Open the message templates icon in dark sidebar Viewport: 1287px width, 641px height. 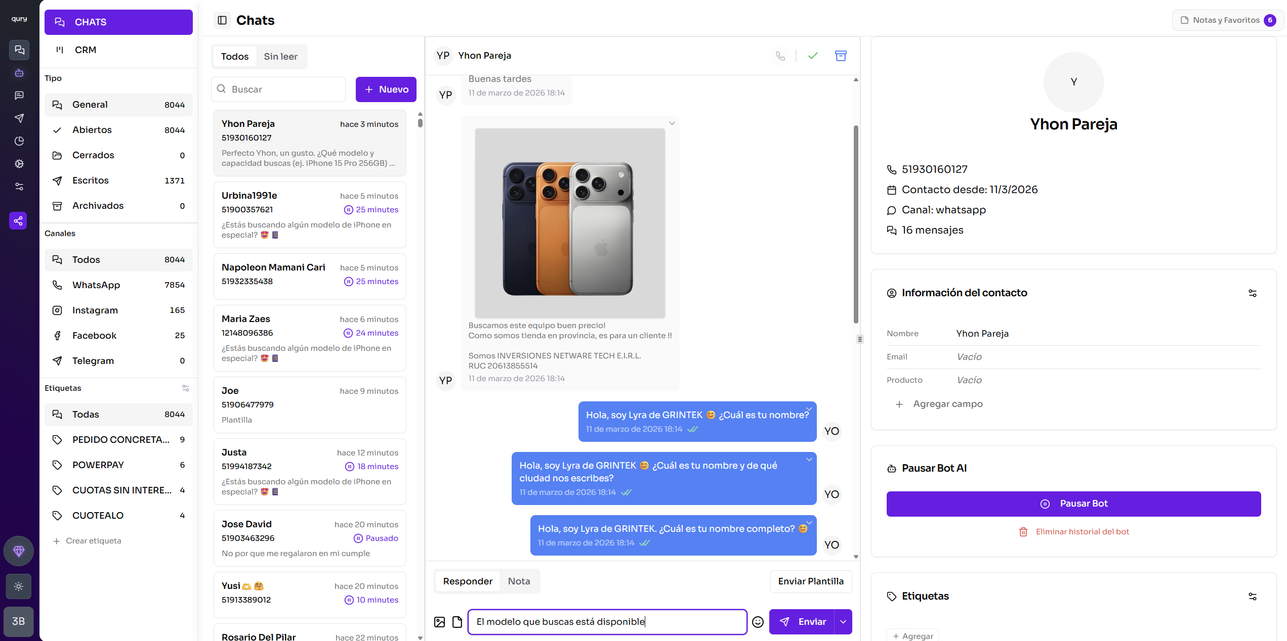[x=19, y=96]
